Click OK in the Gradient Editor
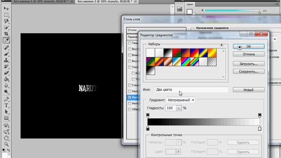281x158 pixels. (249, 47)
